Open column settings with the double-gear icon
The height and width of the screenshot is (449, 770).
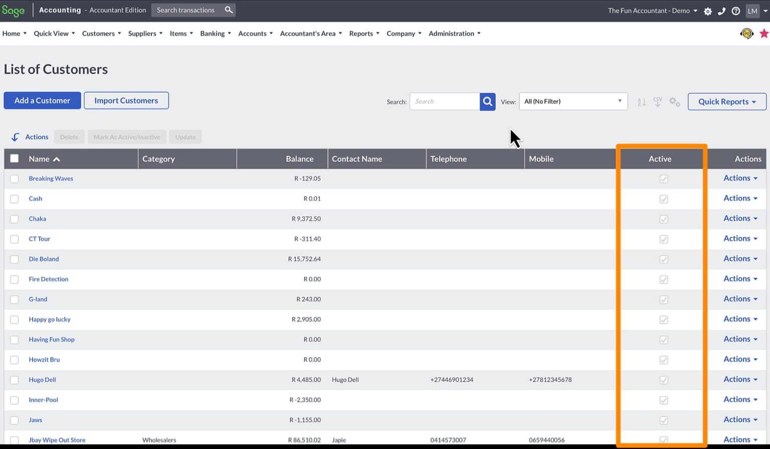(x=674, y=101)
